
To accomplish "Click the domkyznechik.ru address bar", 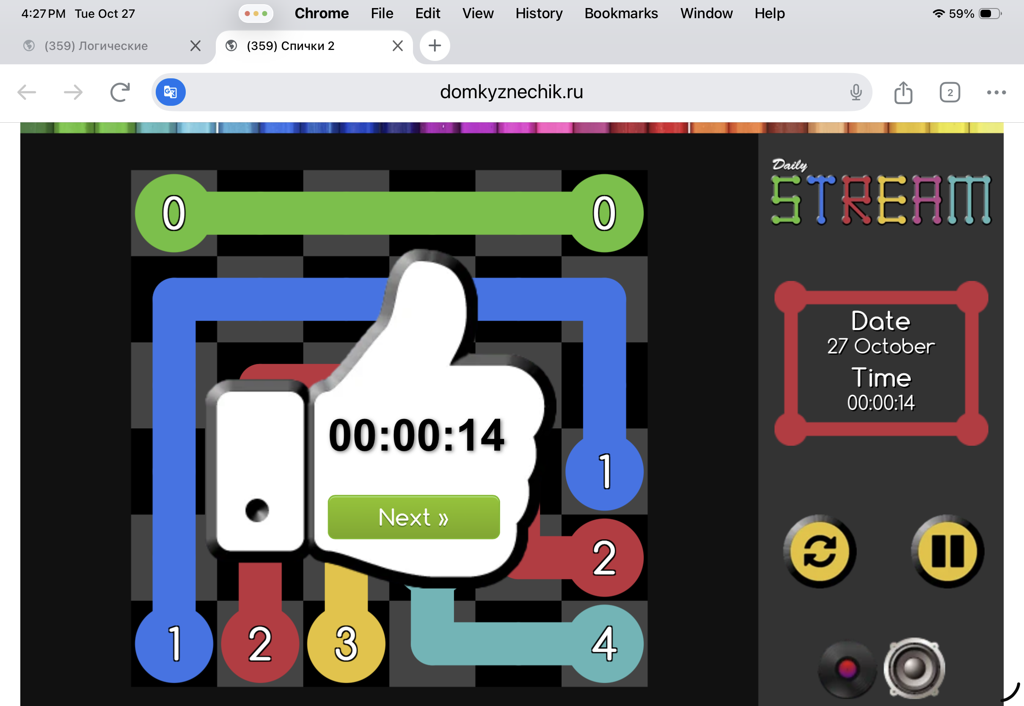I will [x=512, y=92].
